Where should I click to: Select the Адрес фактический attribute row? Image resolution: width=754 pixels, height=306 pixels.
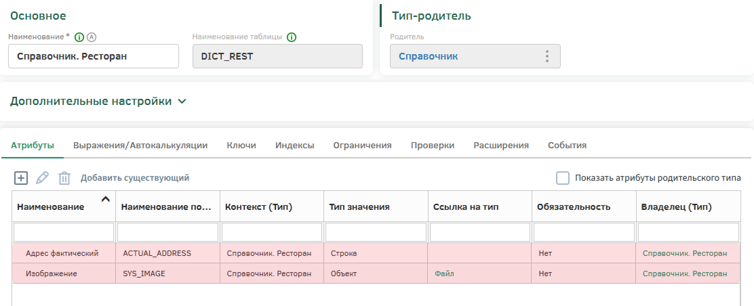click(62, 253)
